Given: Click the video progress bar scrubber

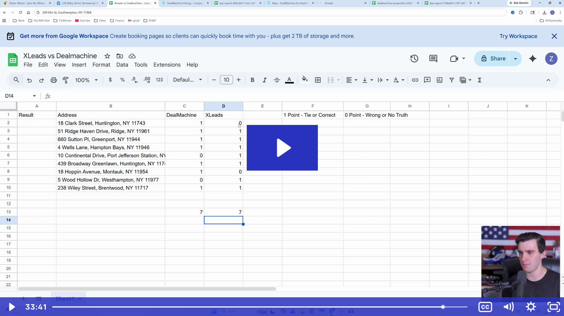Looking at the screenshot, I should (x=443, y=307).
